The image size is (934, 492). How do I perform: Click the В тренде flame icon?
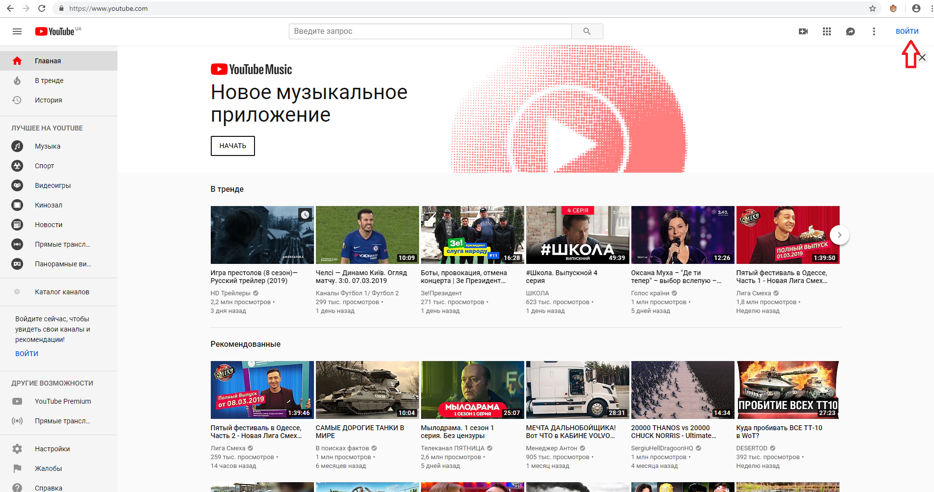(x=17, y=80)
